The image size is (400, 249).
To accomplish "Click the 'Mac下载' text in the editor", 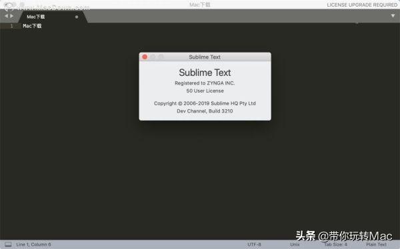I will click(32, 26).
